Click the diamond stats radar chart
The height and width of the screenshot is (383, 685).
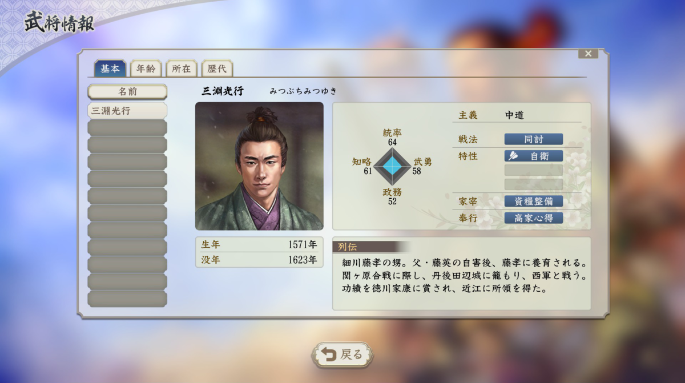(392, 166)
